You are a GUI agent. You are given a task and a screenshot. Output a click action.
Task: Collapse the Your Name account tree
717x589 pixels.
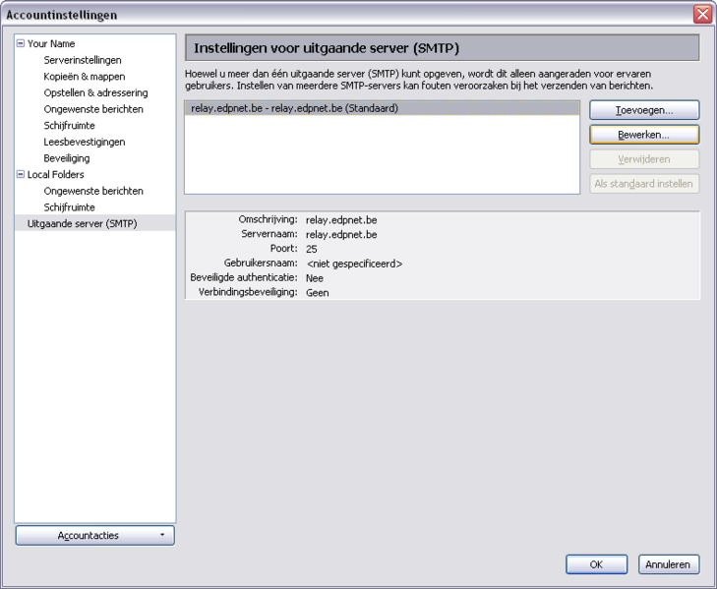(21, 43)
